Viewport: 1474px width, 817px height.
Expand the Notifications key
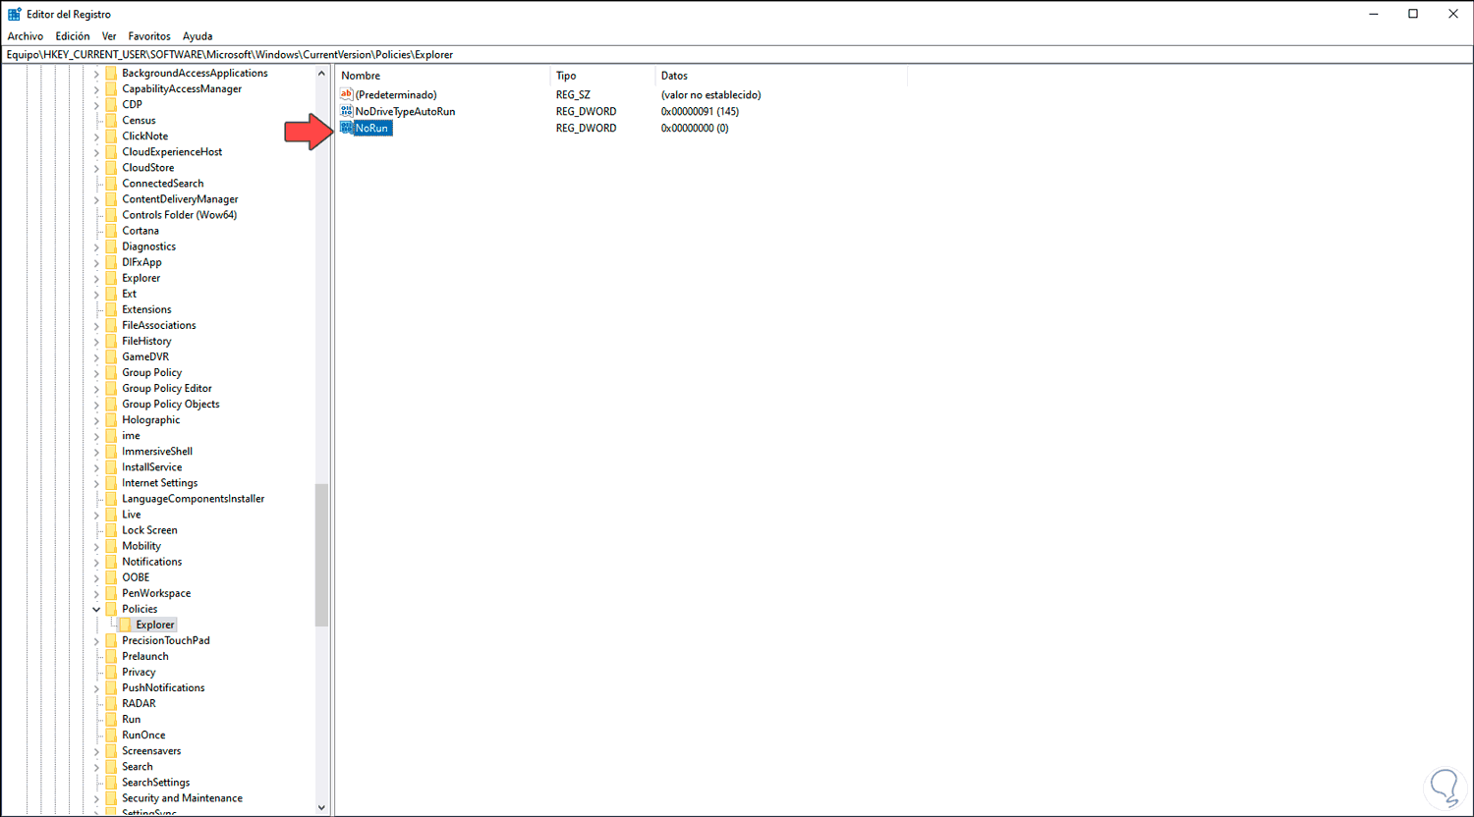[x=96, y=562]
